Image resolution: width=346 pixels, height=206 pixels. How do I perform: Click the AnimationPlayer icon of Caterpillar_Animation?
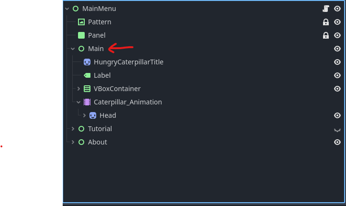click(x=87, y=102)
